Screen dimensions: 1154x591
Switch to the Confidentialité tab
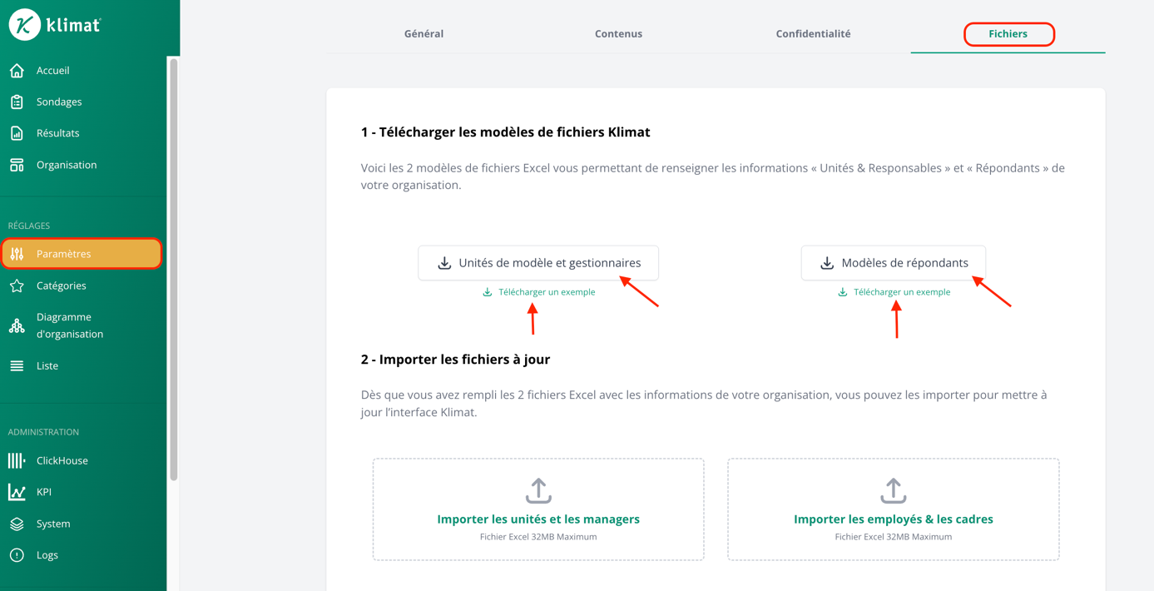point(813,34)
